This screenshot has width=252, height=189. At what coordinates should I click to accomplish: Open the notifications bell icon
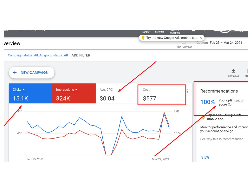(x=205, y=29)
